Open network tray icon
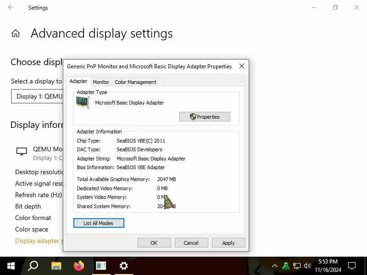The width and height of the screenshot is (367, 275). pyautogui.click(x=296, y=266)
